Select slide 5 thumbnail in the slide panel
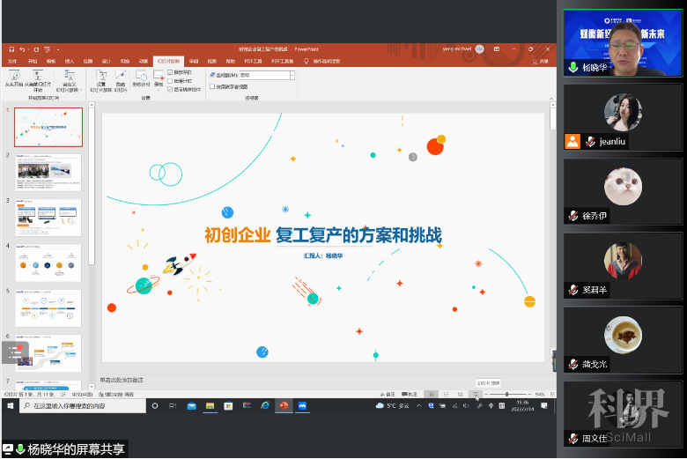The width and height of the screenshot is (687, 459). click(48, 308)
